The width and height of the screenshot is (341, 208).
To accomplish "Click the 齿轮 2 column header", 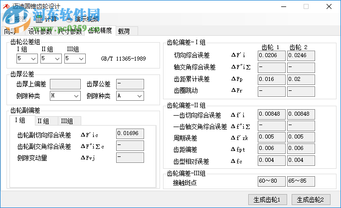I will [x=298, y=47].
